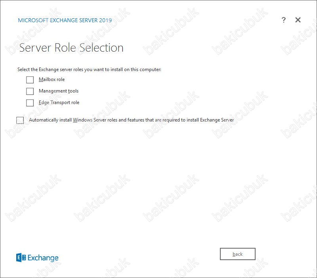Click 'MICROSOFT EXCHANGE SERVER 2019' title text

[65, 20]
